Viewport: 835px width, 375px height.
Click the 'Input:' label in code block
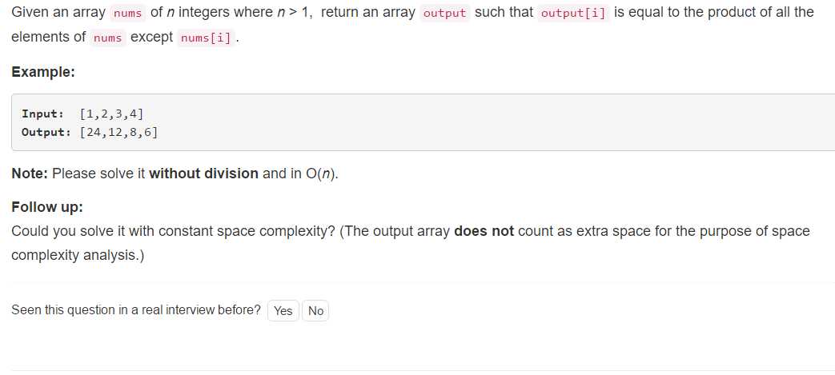point(43,114)
